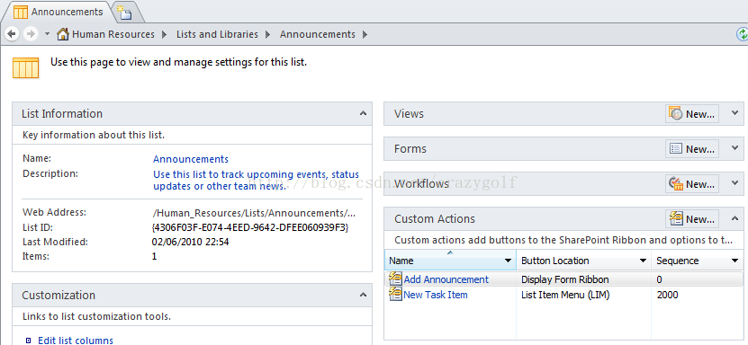Open the Name column filter dropdown

coord(508,261)
